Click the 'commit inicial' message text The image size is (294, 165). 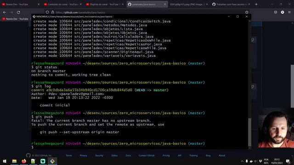tap(55, 105)
